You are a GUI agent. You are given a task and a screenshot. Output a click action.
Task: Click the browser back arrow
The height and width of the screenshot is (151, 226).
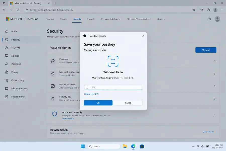point(4,10)
